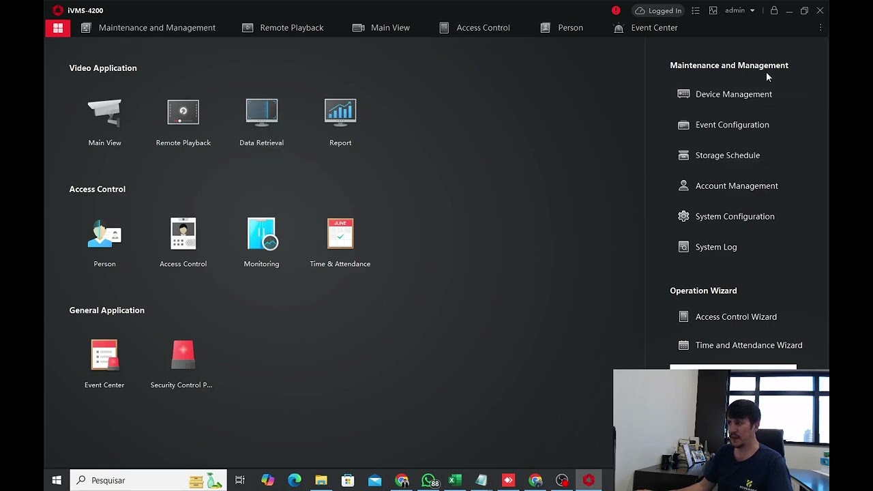
Task: Launch the Access Control module icon
Action: coord(183,234)
